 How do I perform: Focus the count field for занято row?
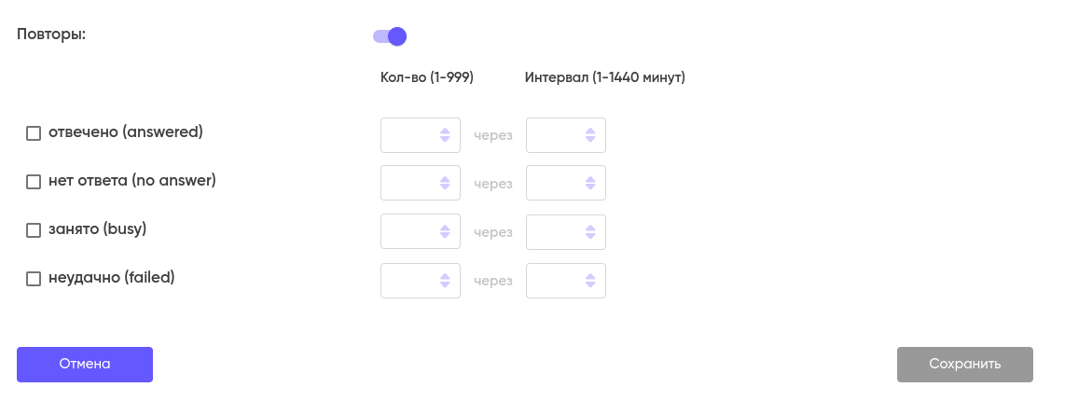point(408,232)
